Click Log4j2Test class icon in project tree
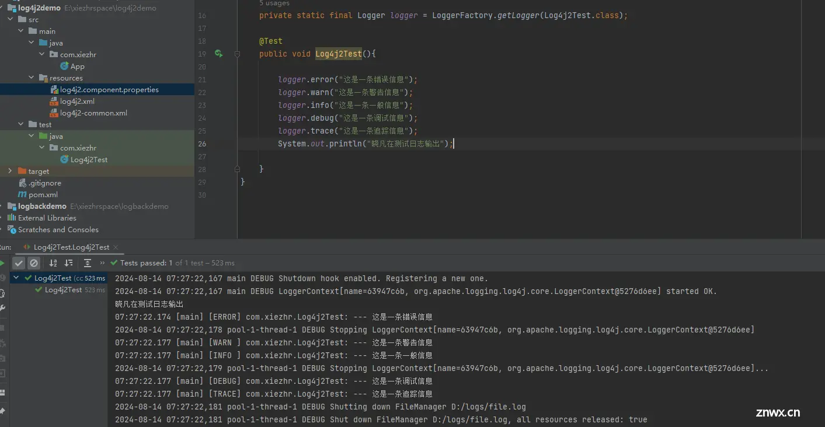 (64, 159)
